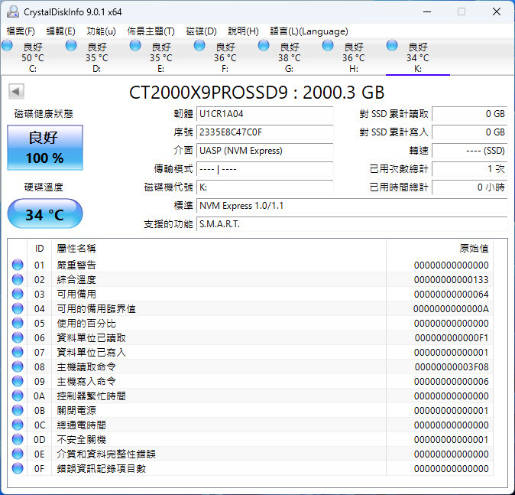Click status orb for attribute 04 row
Viewport: 515px width, 495px height.
pyautogui.click(x=18, y=308)
